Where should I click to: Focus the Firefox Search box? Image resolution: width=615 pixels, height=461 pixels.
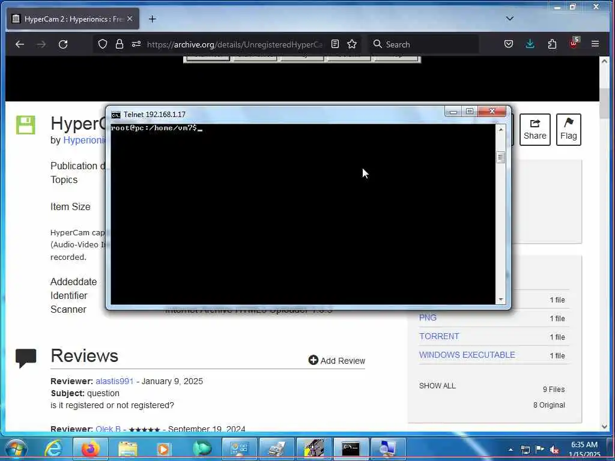tap(423, 44)
